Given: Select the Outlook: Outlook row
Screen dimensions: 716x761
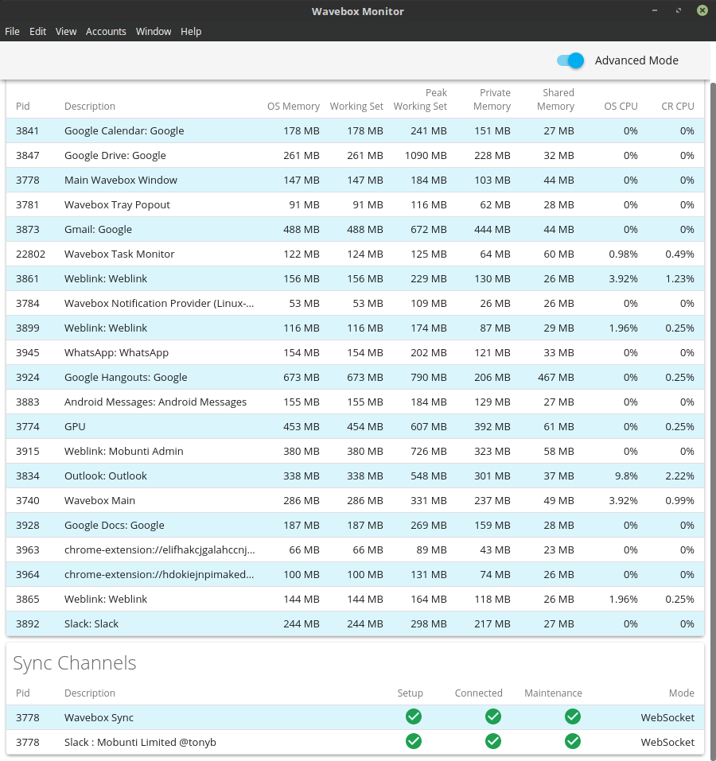Looking at the screenshot, I should coord(355,476).
